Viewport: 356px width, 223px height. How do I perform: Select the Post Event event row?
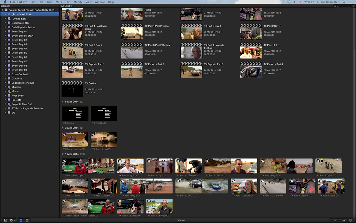(x=30, y=96)
